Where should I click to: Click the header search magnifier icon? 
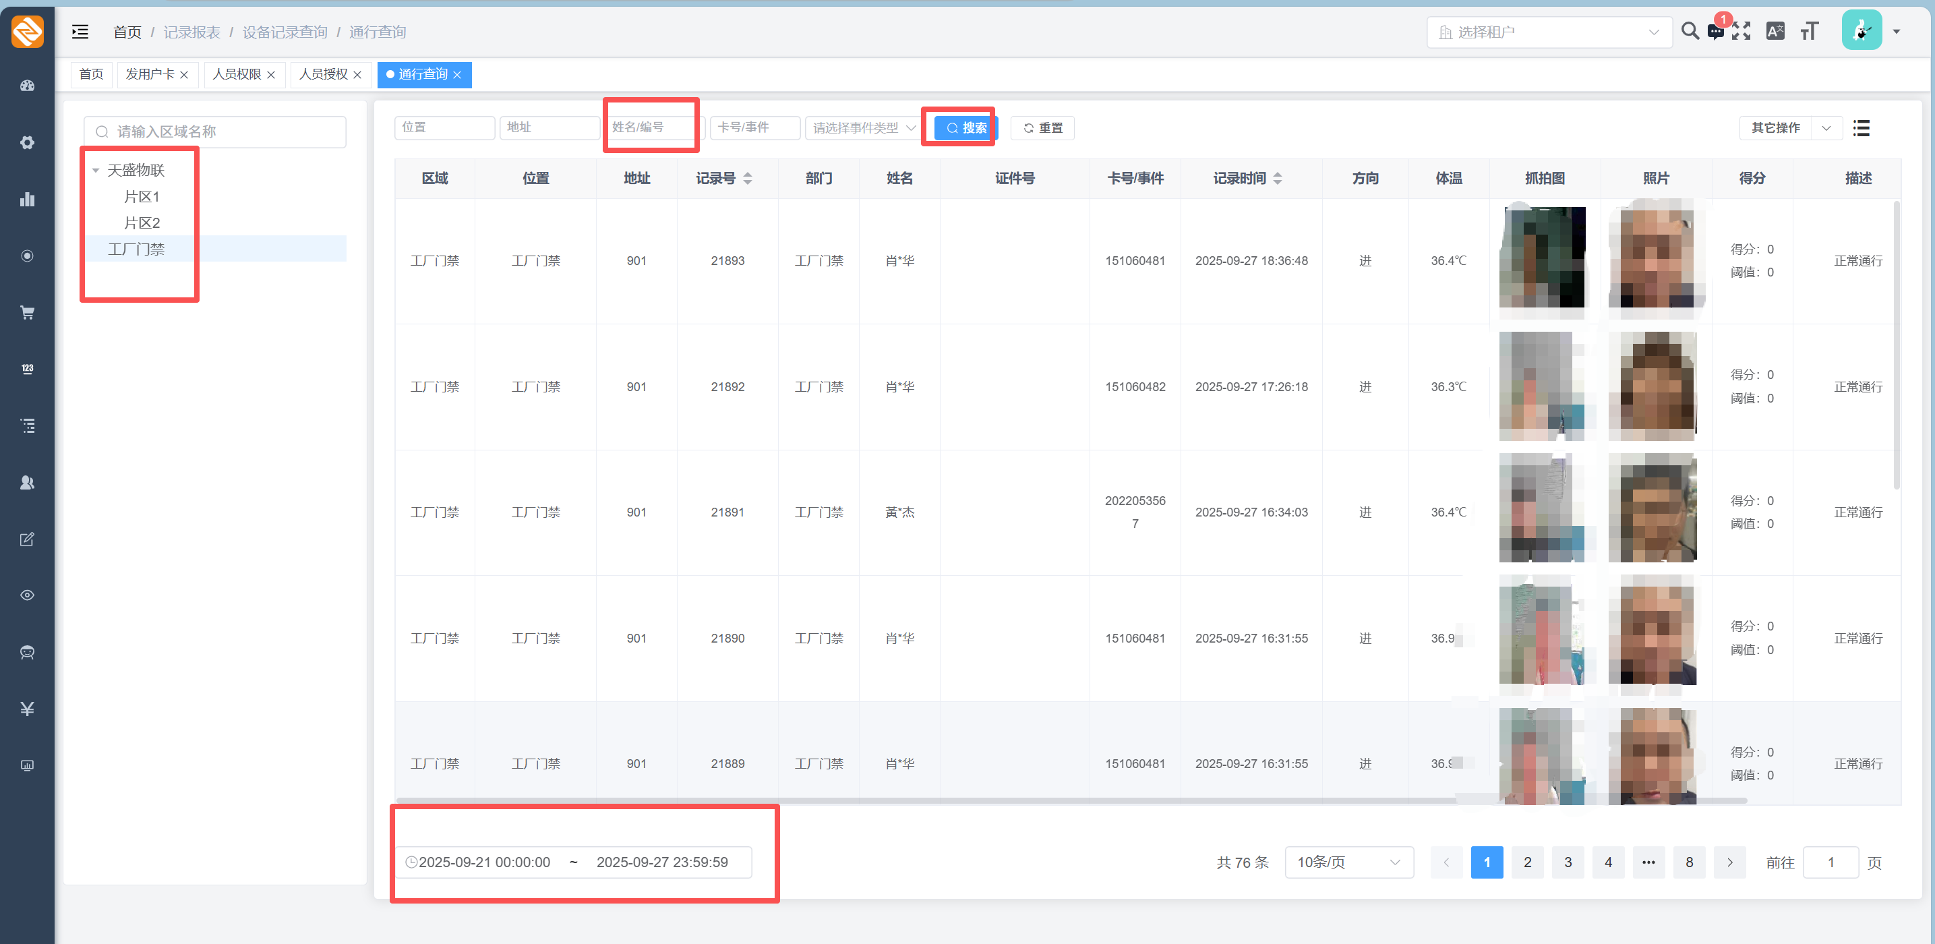(1690, 31)
